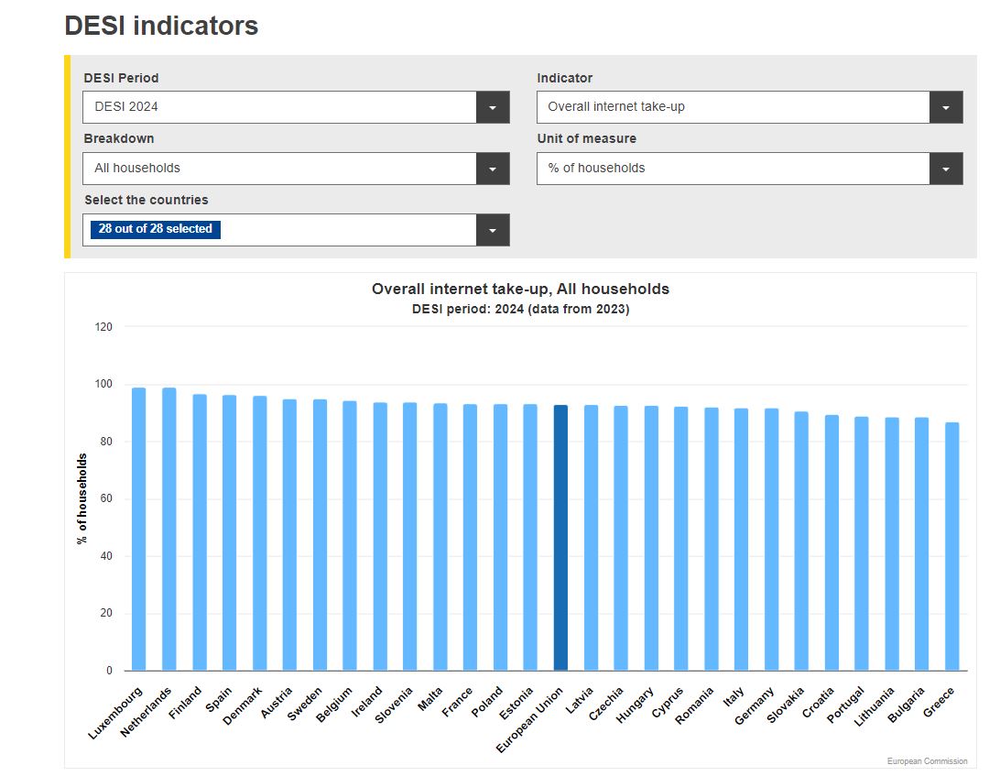The image size is (1000, 776).
Task: Click the chart title Overall internet take-up
Action: point(520,290)
